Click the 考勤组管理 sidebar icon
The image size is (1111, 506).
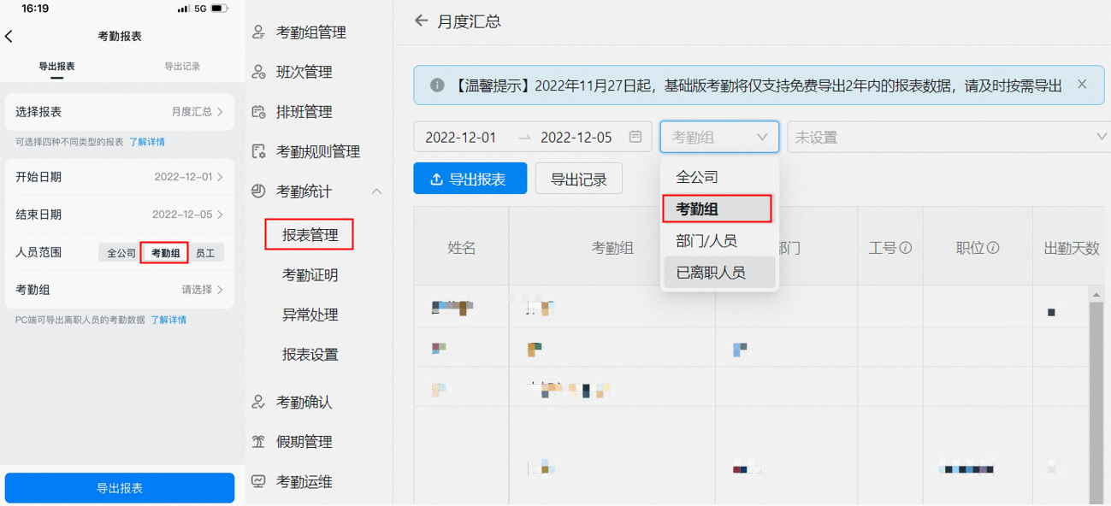(x=258, y=32)
